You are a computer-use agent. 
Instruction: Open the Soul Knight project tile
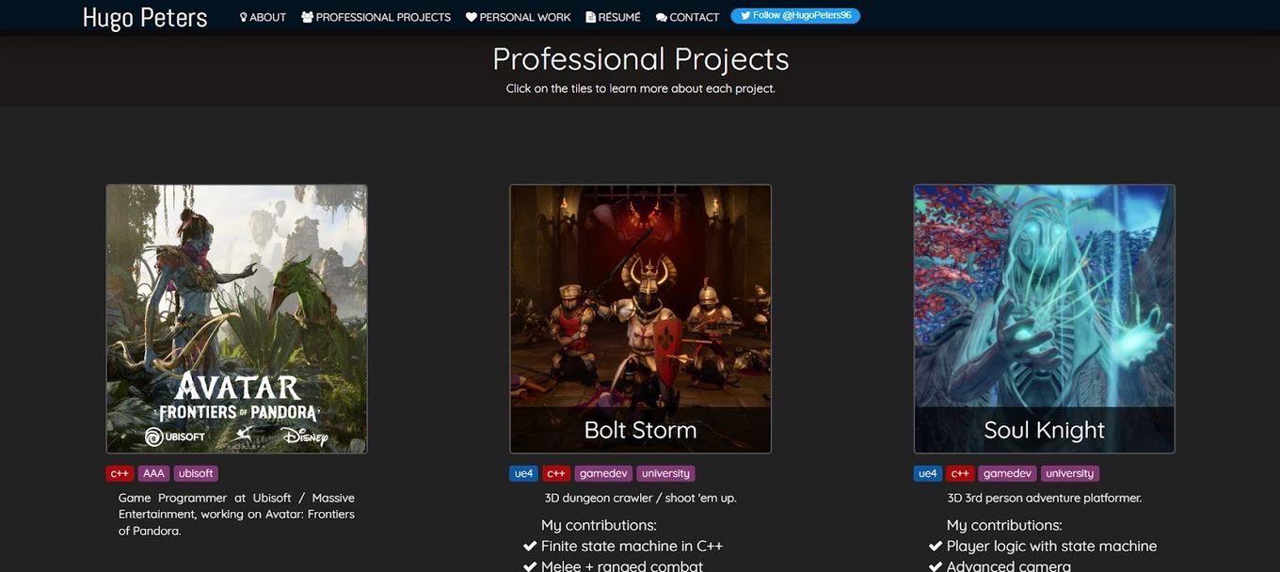(x=1044, y=317)
